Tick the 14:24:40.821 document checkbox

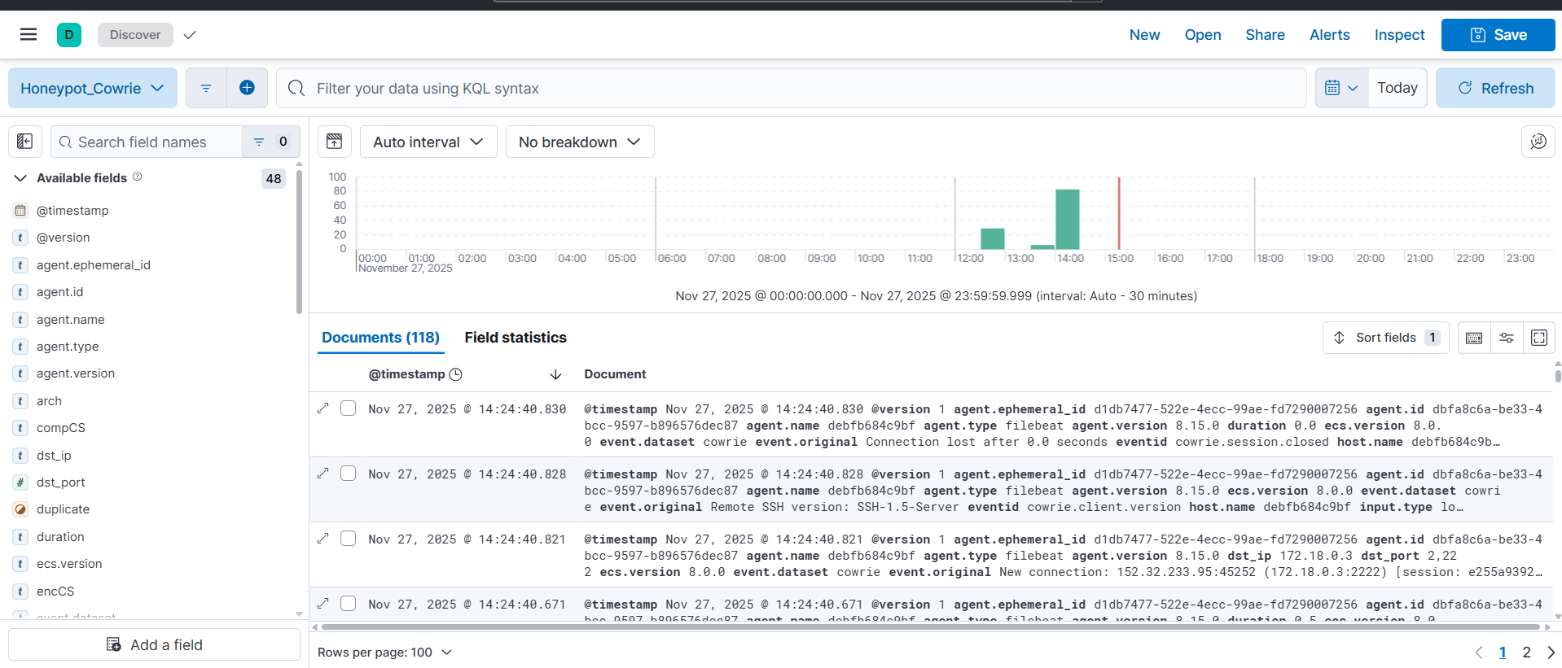click(349, 539)
